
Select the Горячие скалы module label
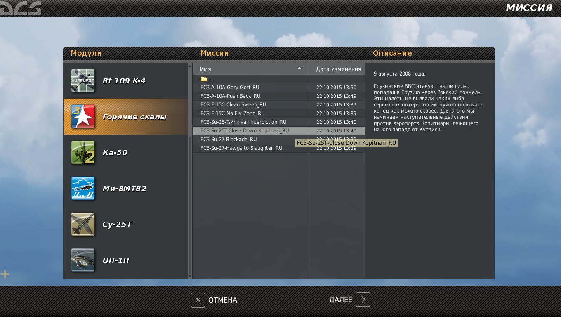coord(134,117)
